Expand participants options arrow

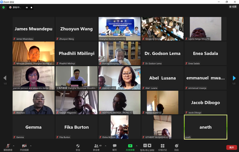click(105, 146)
